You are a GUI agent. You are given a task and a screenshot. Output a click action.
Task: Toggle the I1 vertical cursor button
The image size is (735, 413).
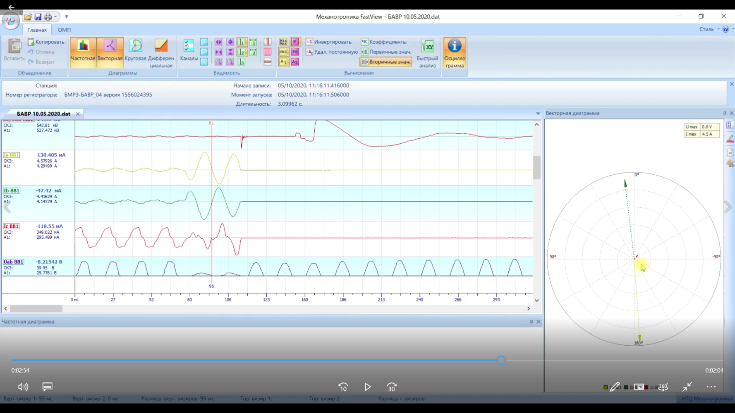pyautogui.click(x=242, y=42)
